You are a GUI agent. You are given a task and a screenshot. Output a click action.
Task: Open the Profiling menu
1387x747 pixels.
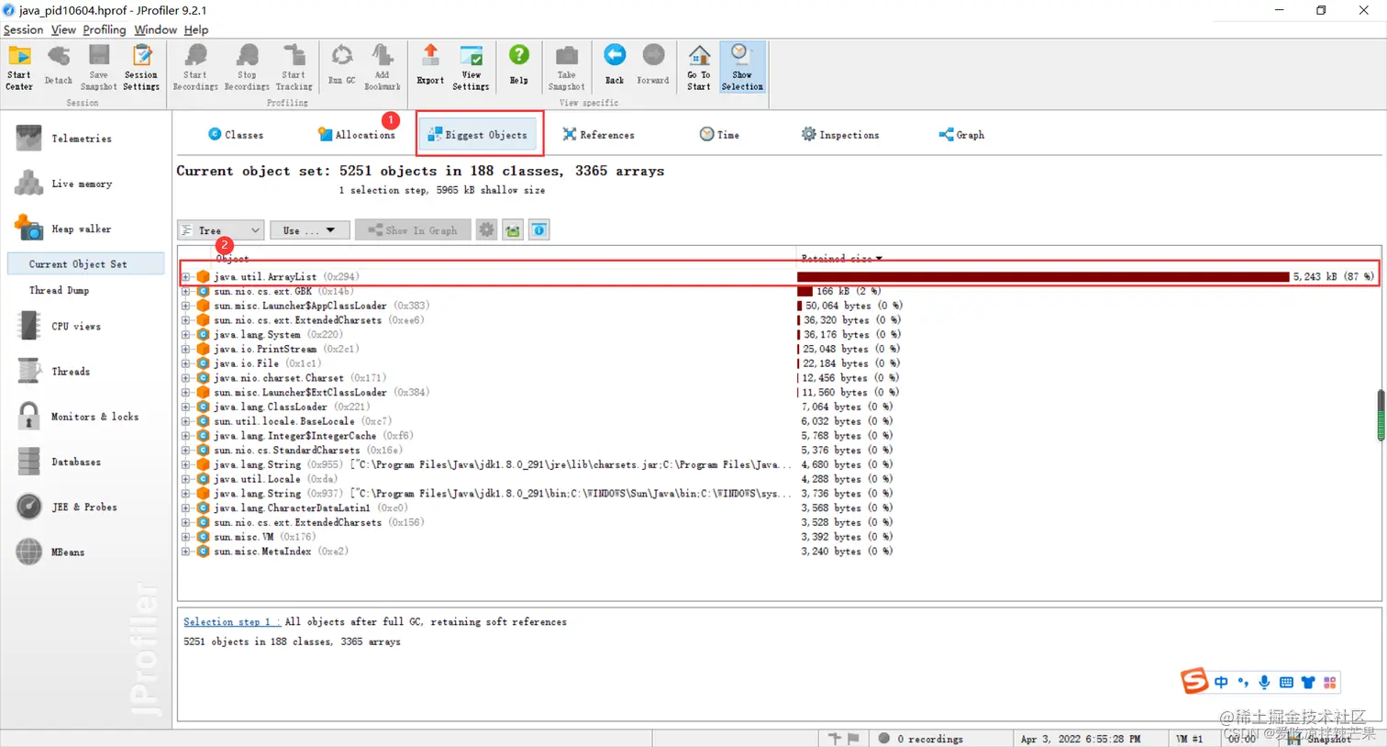(x=105, y=29)
